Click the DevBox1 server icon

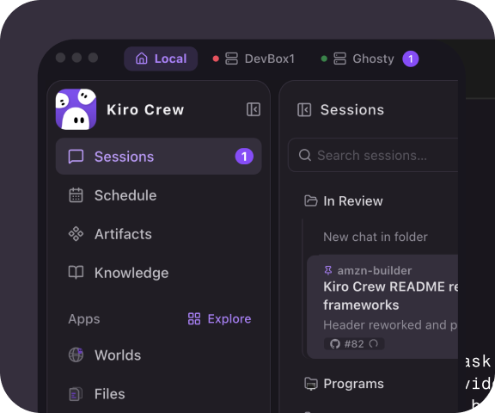point(231,59)
